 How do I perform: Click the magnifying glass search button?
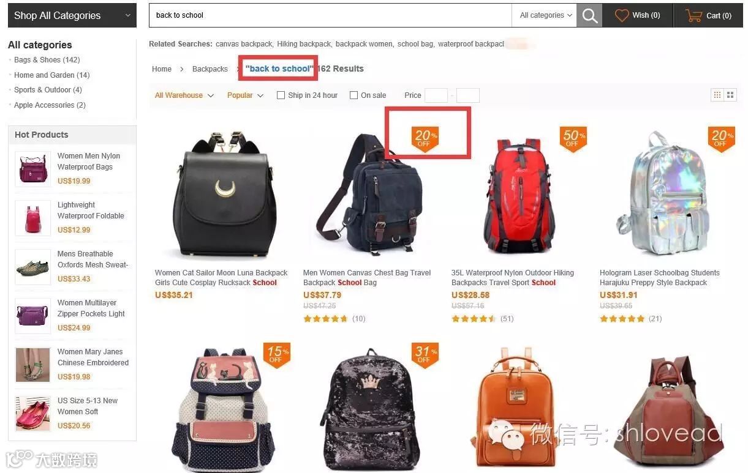click(x=589, y=16)
